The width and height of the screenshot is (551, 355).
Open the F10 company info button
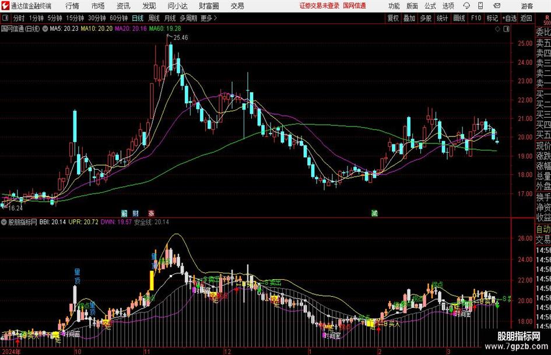[476, 18]
